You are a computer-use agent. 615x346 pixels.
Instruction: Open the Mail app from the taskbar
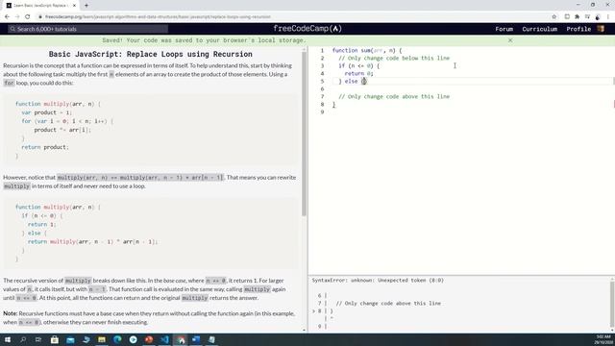click(70, 339)
